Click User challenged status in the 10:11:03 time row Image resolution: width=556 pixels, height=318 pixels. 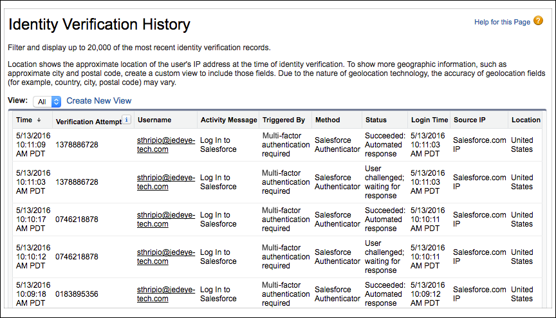tap(384, 182)
